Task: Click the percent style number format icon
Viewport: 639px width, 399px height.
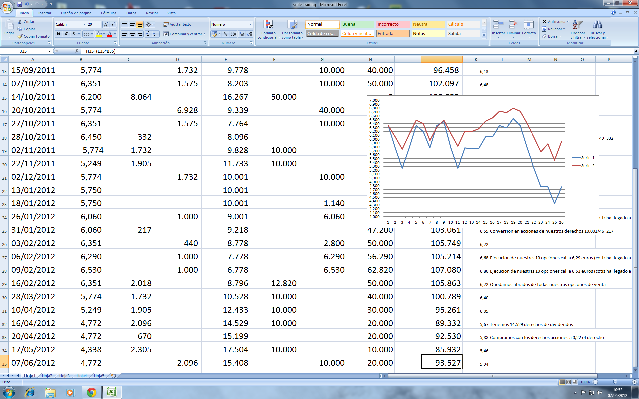Action: point(226,34)
